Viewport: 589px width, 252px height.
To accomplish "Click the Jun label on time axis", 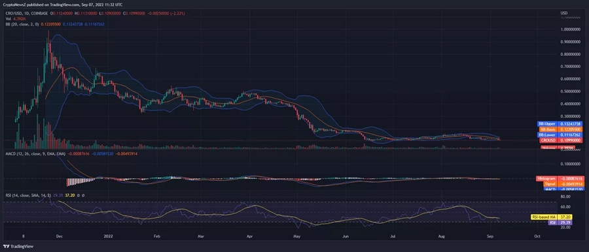I will click(346, 237).
